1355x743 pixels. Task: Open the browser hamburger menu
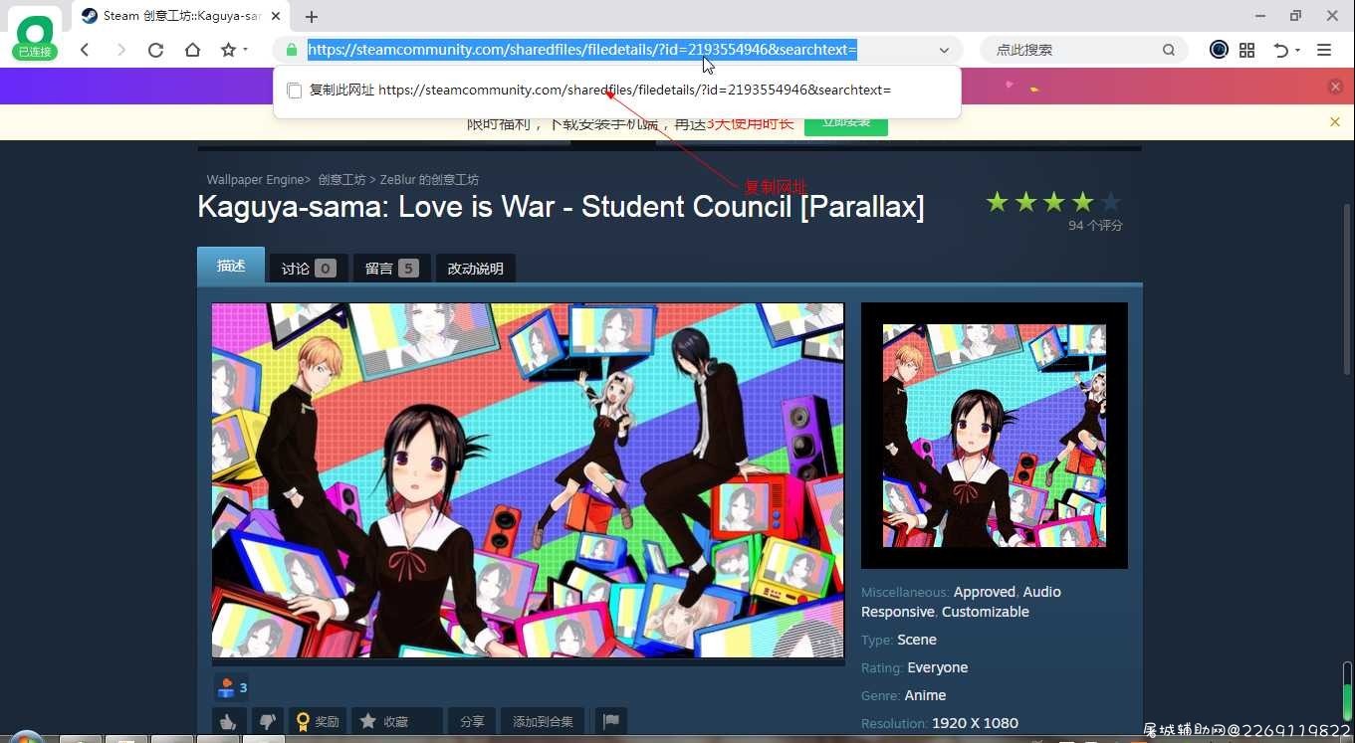click(1324, 50)
